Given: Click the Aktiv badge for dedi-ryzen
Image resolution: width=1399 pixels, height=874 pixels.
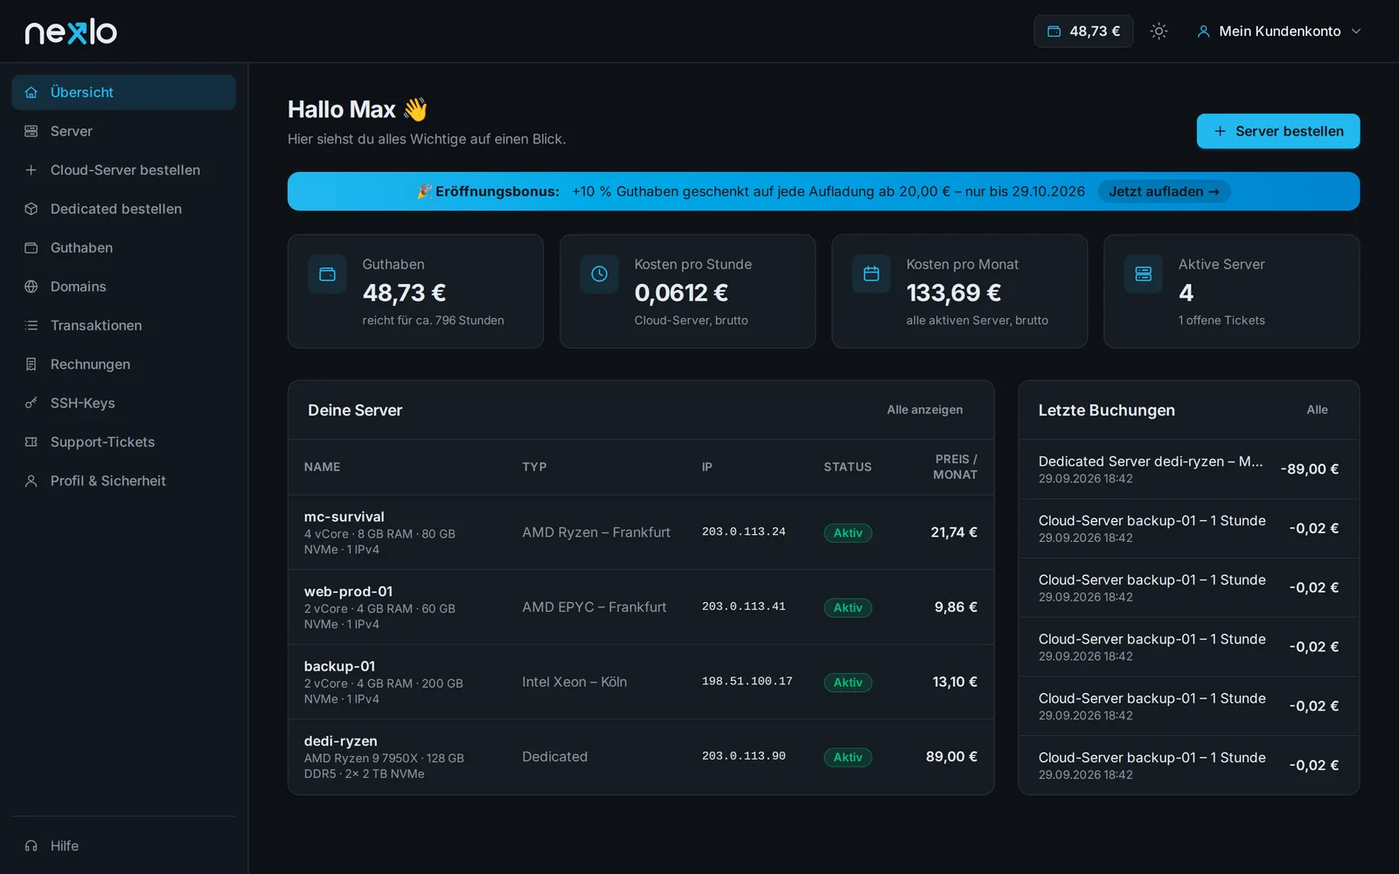Looking at the screenshot, I should (847, 757).
